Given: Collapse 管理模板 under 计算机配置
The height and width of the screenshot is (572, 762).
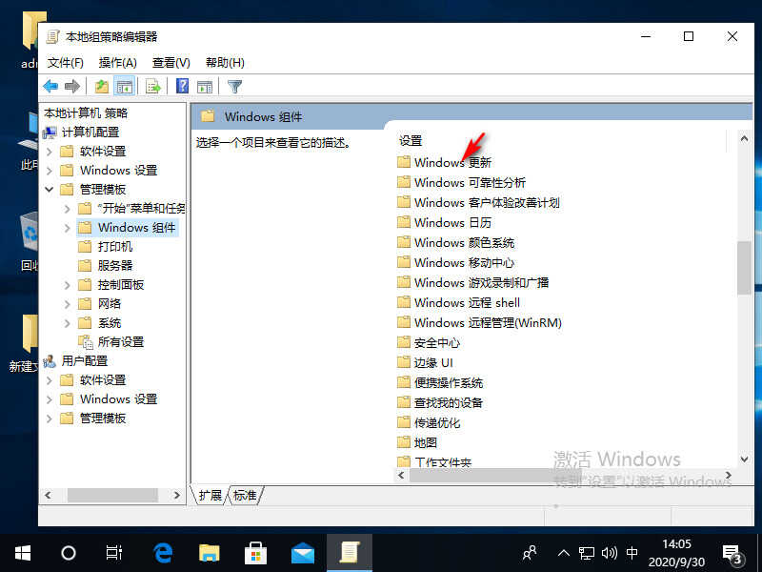Looking at the screenshot, I should [50, 189].
